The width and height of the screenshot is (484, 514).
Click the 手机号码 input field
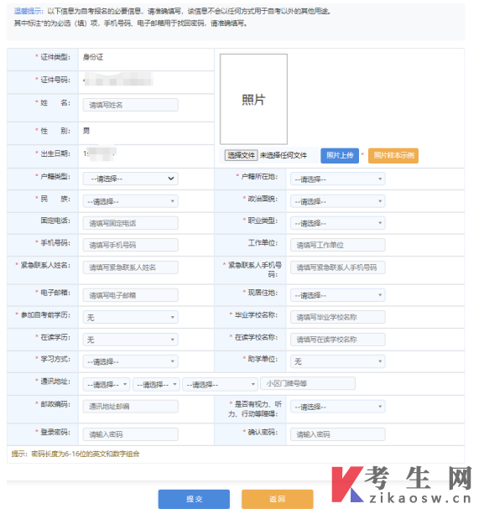pyautogui.click(x=131, y=245)
